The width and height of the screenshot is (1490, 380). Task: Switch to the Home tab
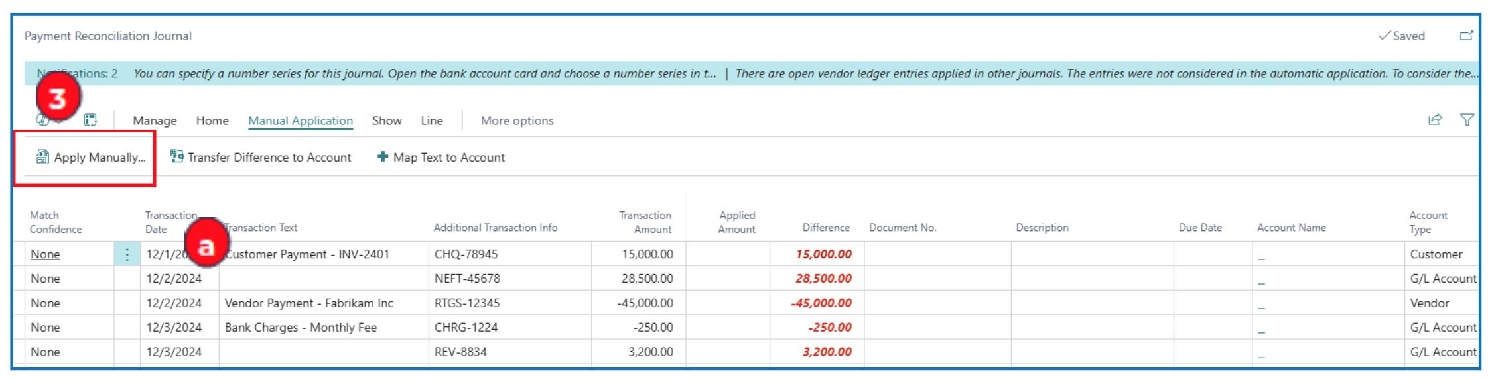pos(212,120)
